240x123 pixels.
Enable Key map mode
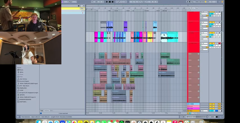pos(193,2)
